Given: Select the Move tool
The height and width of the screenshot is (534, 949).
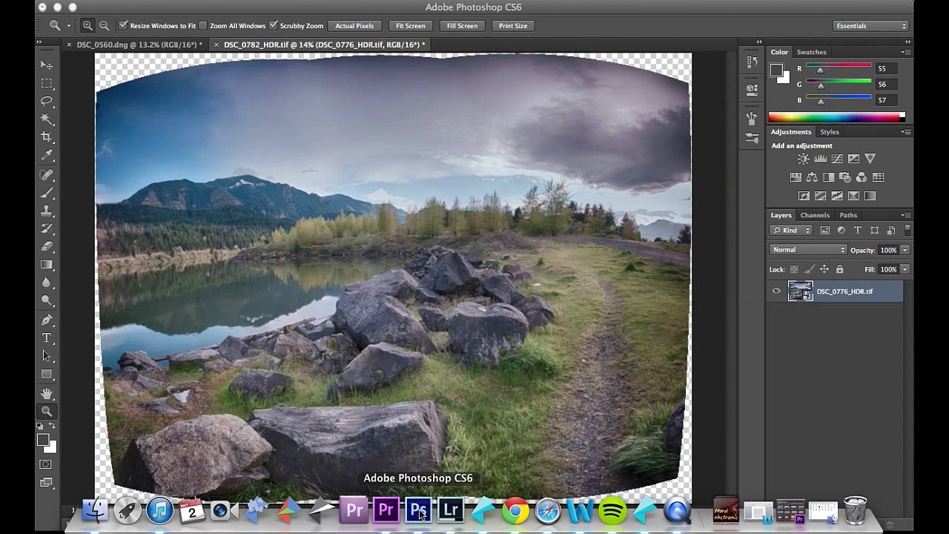Looking at the screenshot, I should tap(47, 65).
